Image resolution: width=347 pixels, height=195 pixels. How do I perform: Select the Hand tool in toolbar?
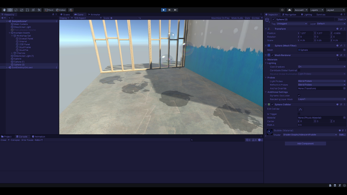coord(4,10)
